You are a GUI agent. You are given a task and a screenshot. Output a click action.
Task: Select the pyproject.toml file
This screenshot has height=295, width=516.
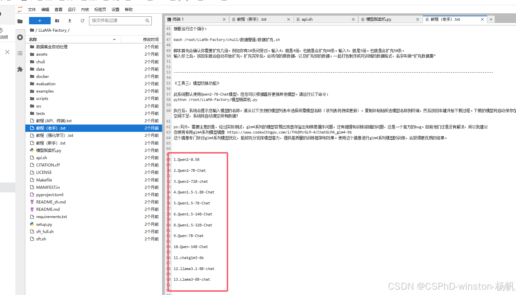click(94, 195)
